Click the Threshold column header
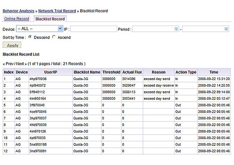 point(111,72)
